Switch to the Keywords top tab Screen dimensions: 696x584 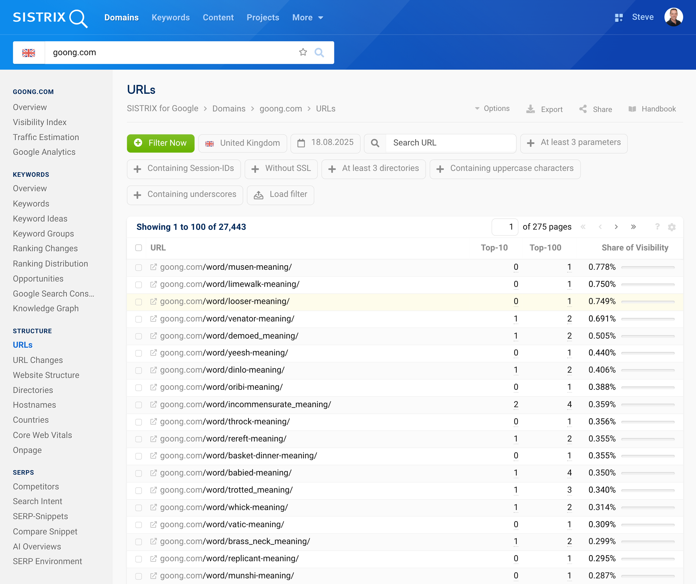pos(170,18)
